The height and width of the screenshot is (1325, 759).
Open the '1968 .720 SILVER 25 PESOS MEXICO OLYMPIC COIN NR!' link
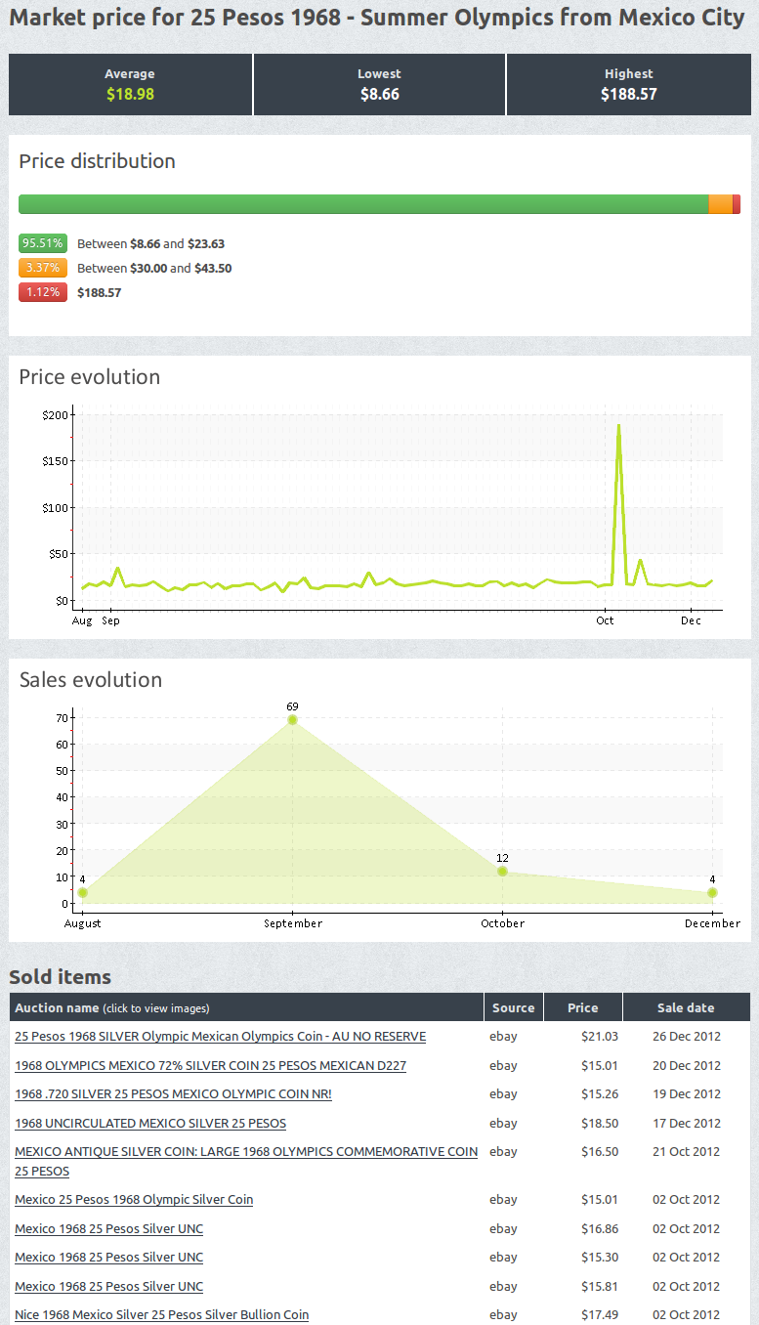[173, 1093]
